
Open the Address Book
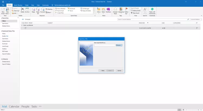point(136,11)
